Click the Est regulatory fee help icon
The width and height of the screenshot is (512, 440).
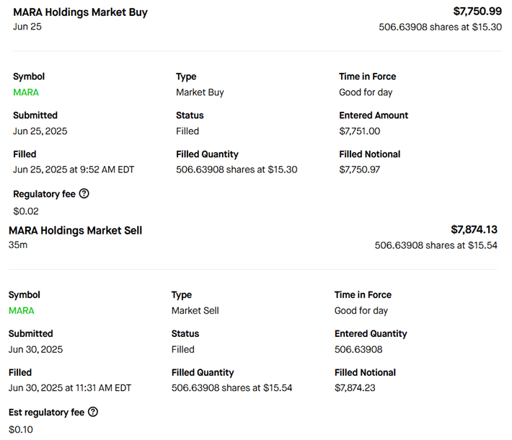[93, 413]
